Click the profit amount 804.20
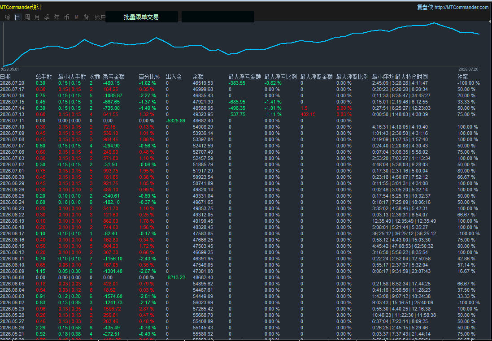492x341 pixels. tap(110, 246)
